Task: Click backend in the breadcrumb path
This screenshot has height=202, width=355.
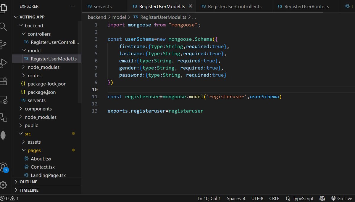Action: (x=97, y=17)
